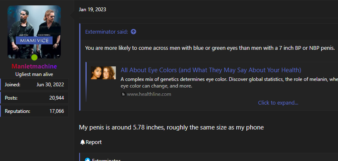Click the Joined Jun 30, 2022 row
This screenshot has width=338, height=161.
coord(34,85)
